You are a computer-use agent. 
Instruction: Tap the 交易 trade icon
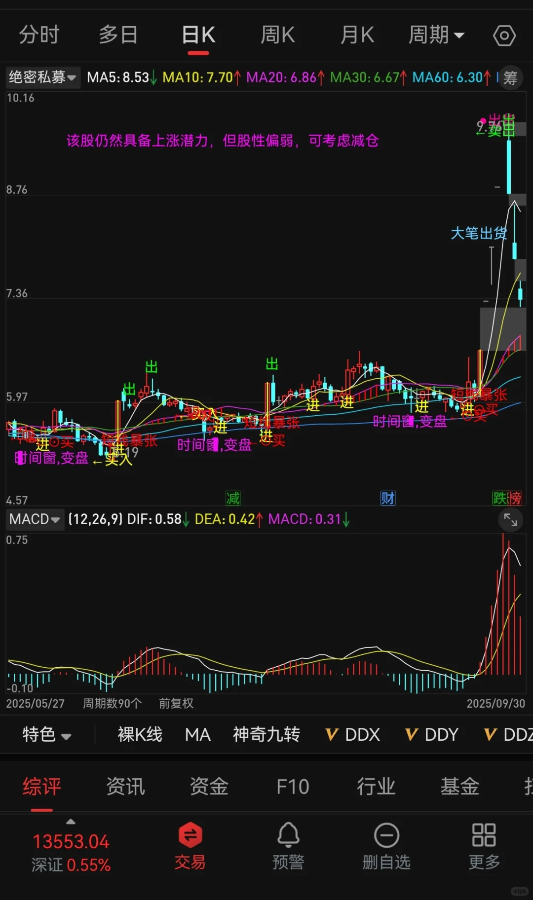pyautogui.click(x=190, y=846)
